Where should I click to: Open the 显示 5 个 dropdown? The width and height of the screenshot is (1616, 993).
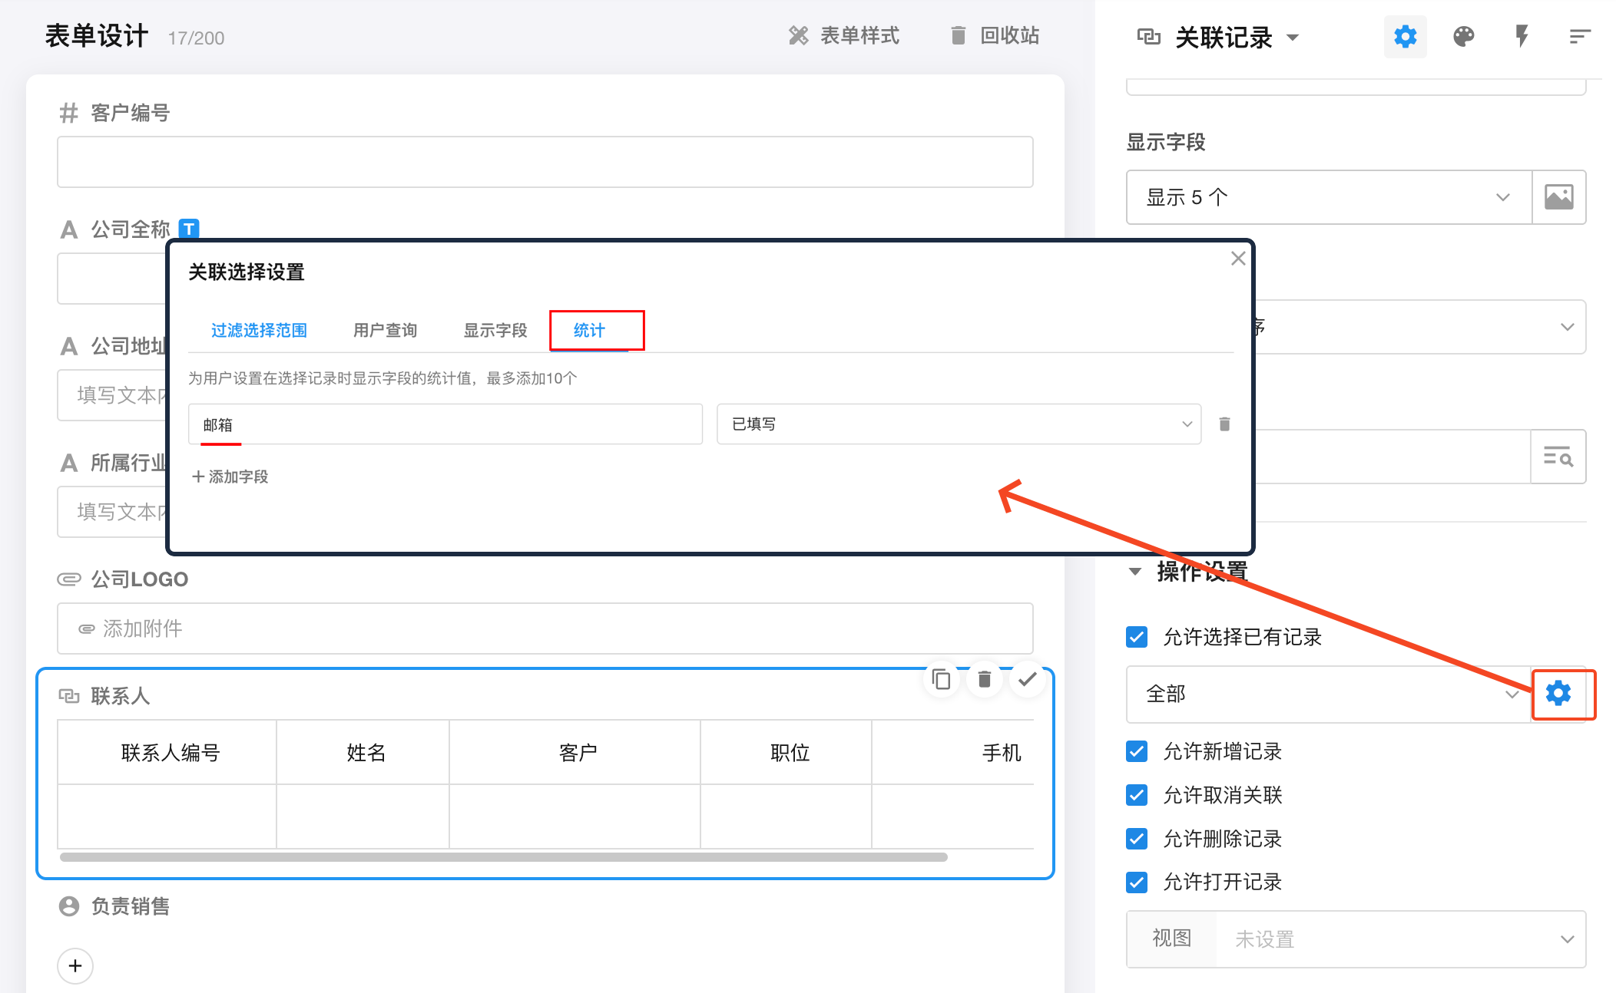click(x=1328, y=197)
